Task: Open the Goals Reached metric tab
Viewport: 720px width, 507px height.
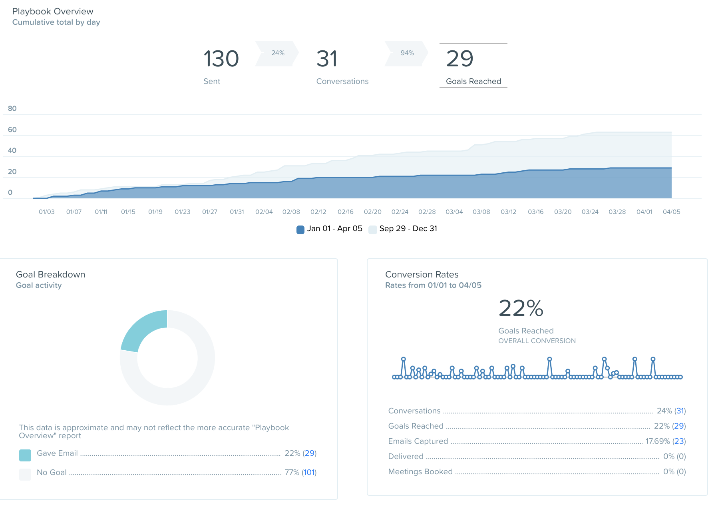Action: 473,66
